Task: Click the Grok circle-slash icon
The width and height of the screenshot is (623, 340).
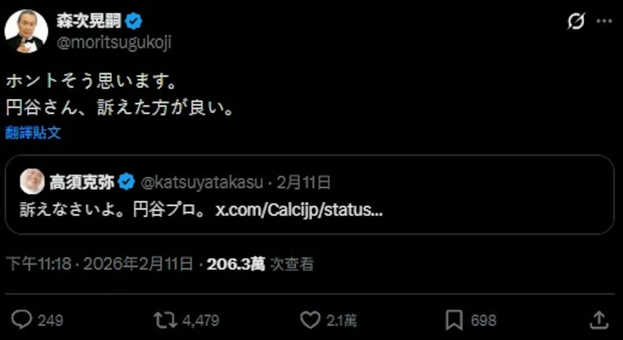Action: (x=576, y=21)
